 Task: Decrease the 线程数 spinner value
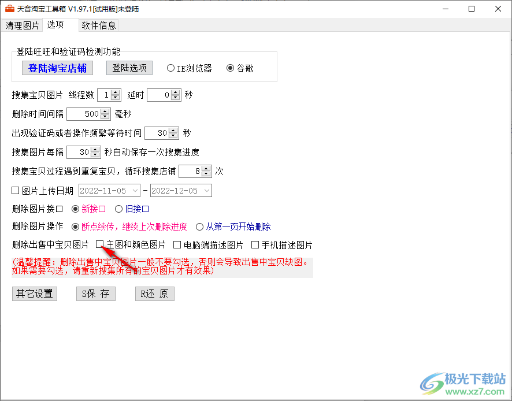click(116, 98)
